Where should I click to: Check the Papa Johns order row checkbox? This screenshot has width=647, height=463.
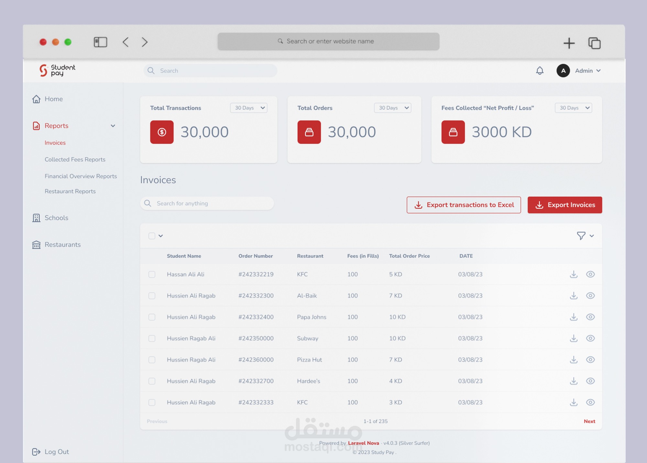[152, 317]
